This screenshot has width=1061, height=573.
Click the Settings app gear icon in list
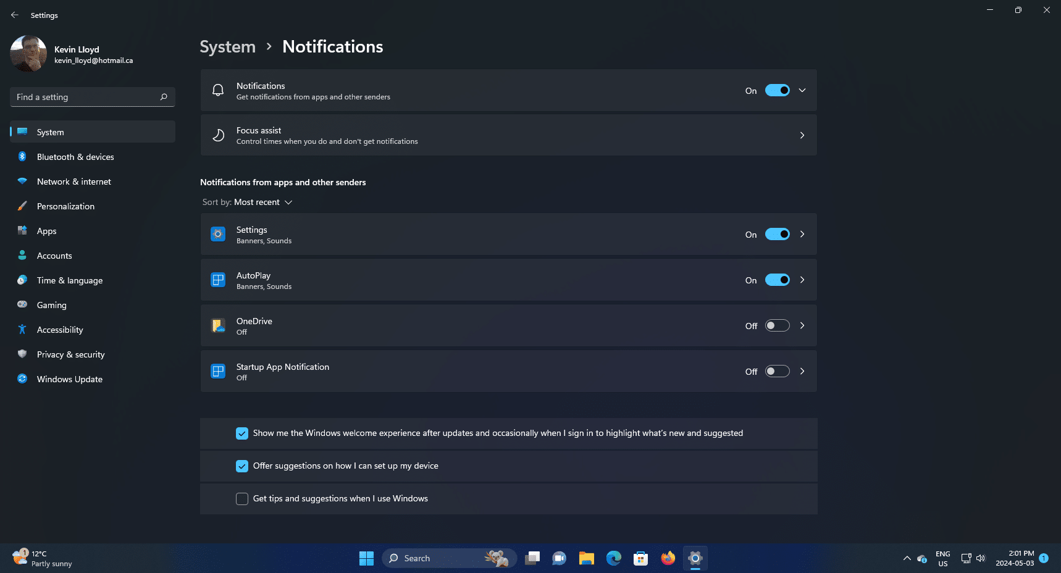click(218, 234)
